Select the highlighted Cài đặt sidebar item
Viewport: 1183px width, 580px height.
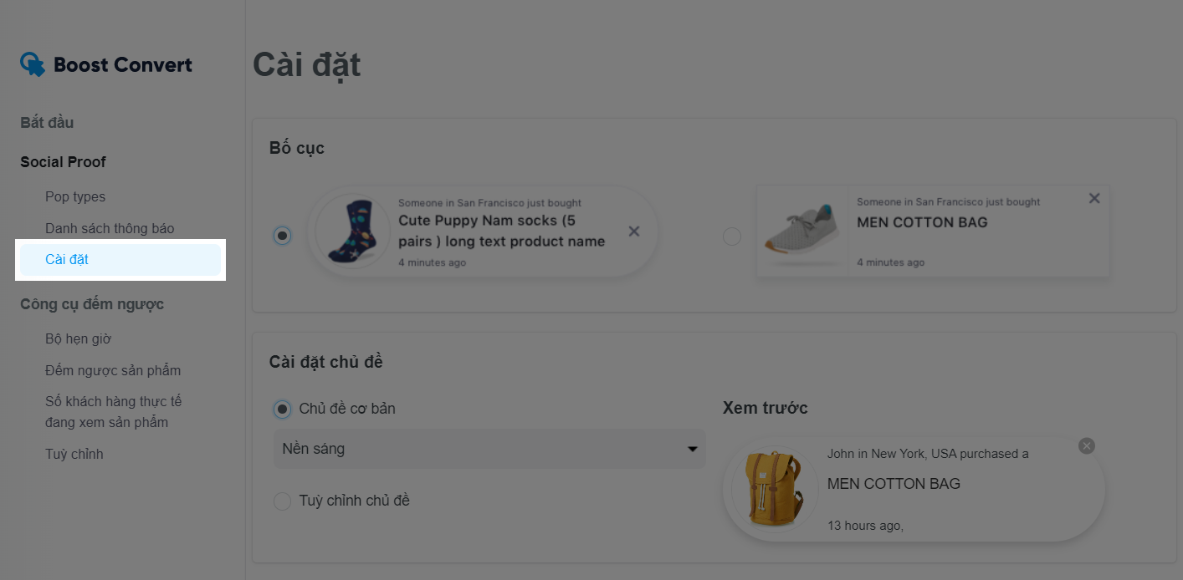point(120,259)
